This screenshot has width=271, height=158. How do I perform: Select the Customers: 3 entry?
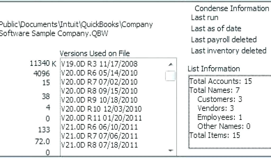220,99
